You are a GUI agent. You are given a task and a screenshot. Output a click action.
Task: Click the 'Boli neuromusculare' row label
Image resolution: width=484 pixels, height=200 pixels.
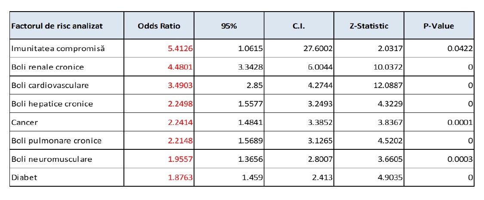(x=52, y=159)
